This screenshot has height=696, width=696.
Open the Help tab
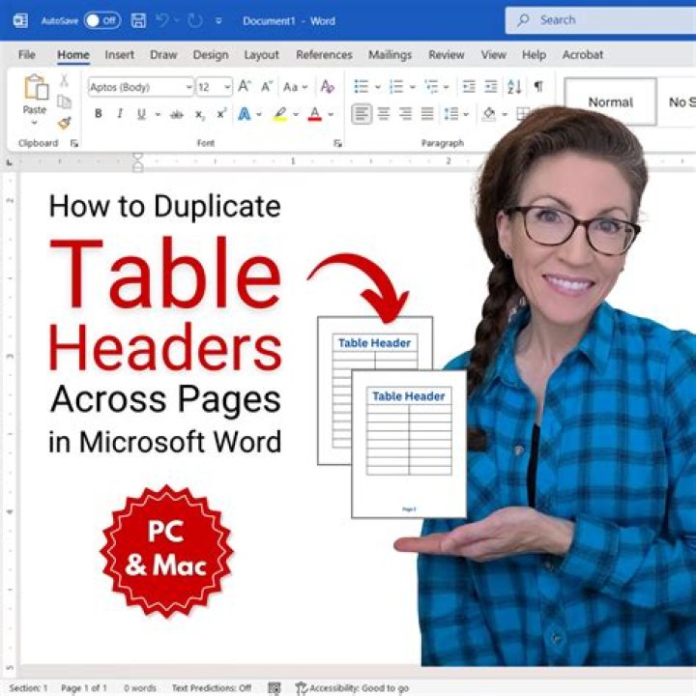tap(534, 54)
